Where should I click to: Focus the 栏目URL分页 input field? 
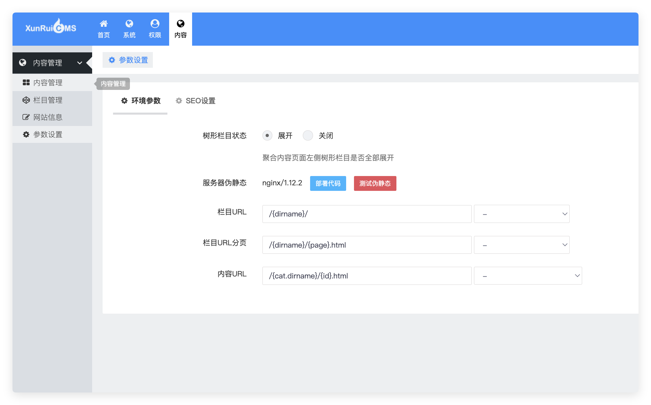(x=367, y=245)
